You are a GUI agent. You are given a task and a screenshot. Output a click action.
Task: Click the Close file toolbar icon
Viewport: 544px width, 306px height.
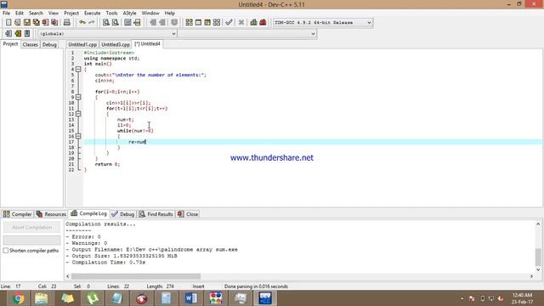(45, 23)
